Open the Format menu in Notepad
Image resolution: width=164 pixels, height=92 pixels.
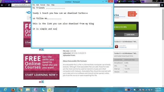(43, 5)
